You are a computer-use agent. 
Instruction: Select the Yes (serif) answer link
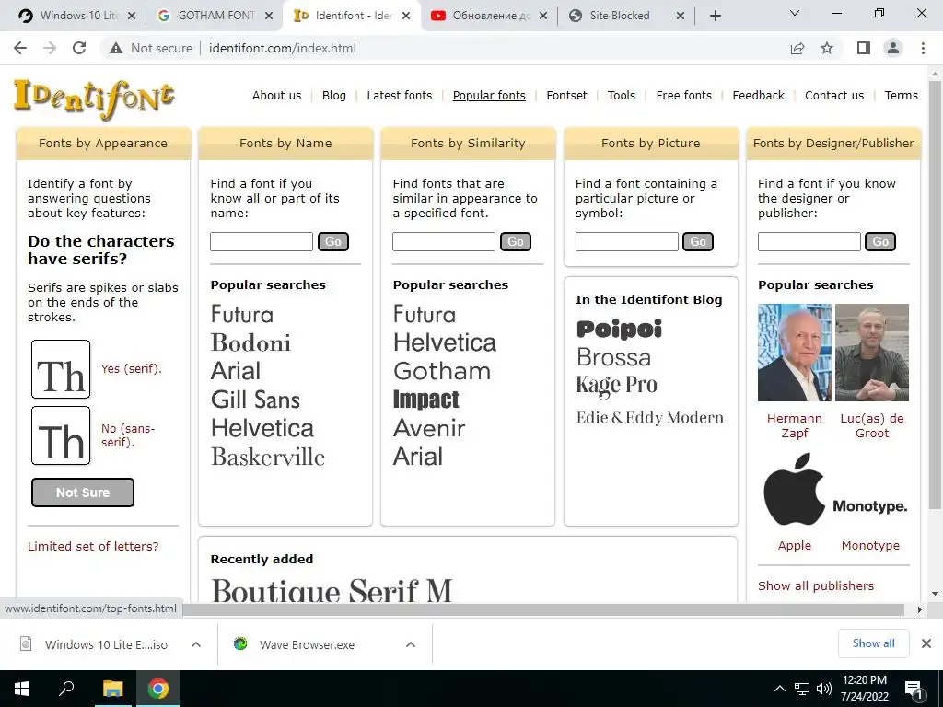pyautogui.click(x=131, y=368)
